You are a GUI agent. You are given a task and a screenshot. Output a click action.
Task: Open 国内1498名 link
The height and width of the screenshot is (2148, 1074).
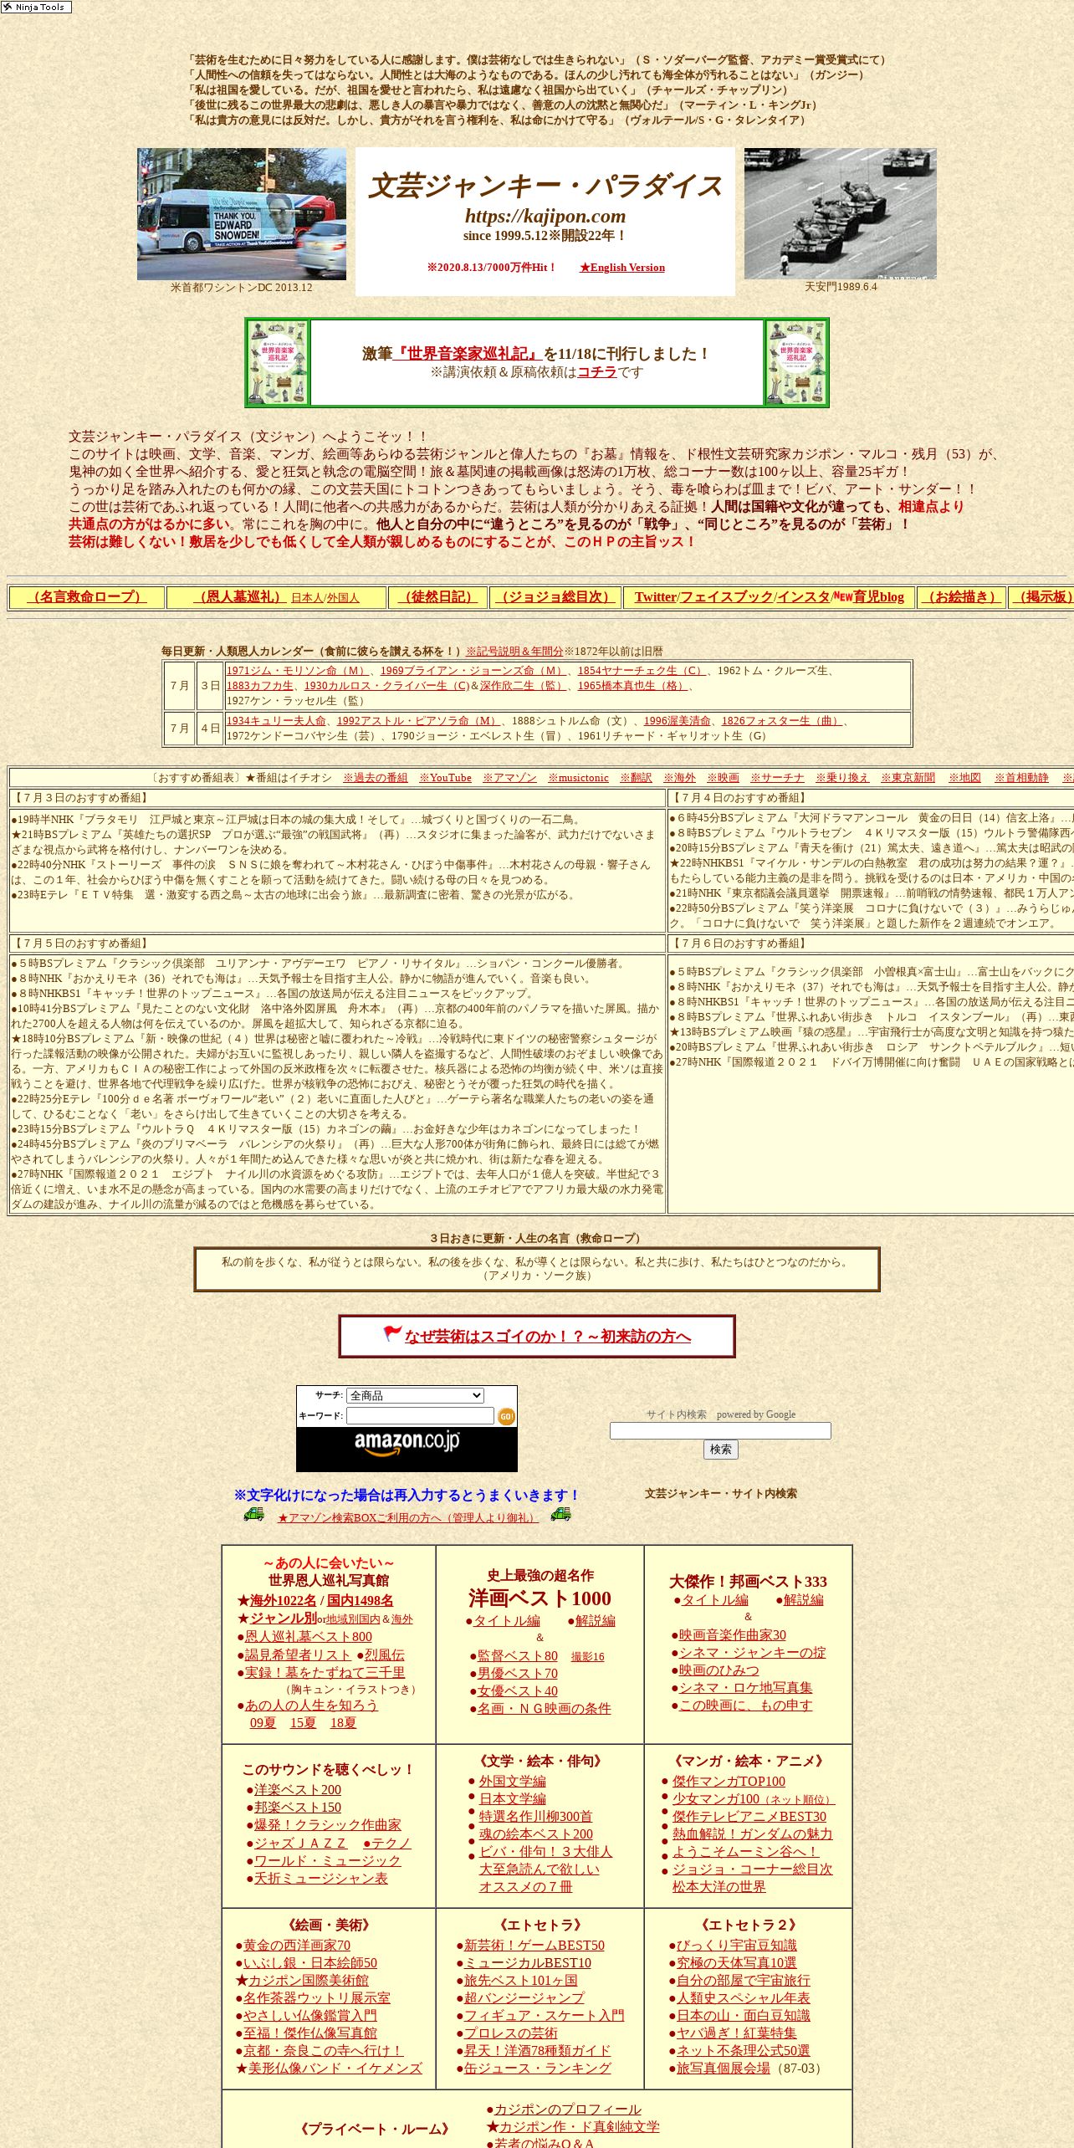[x=360, y=1600]
